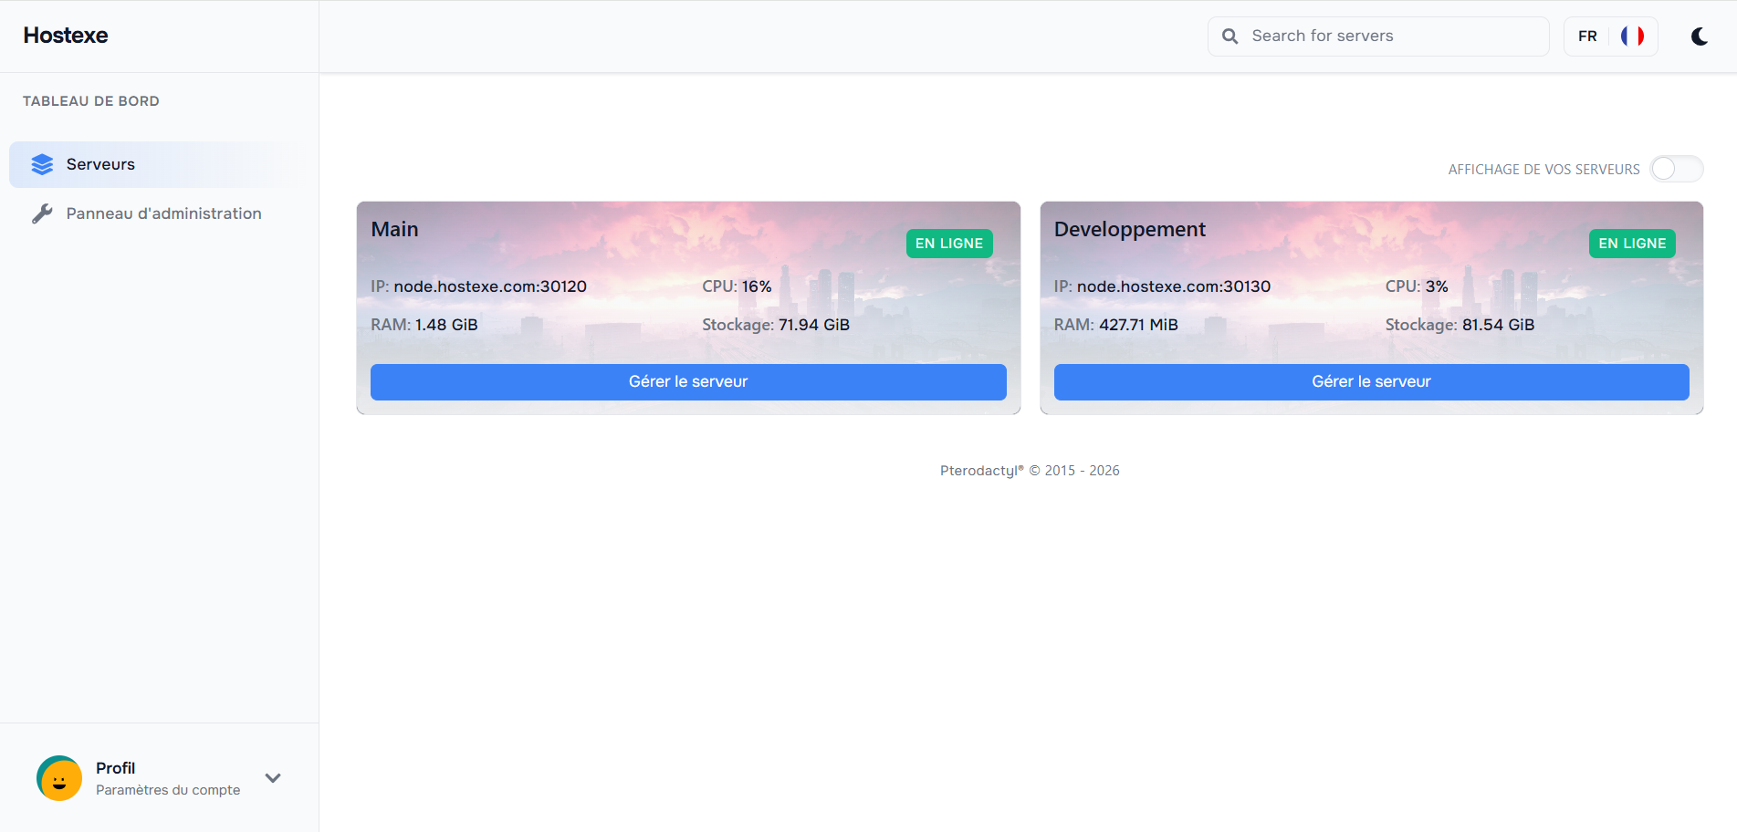Click the EN LIGNE badge on Main
This screenshot has height=832, width=1737.
point(948,244)
